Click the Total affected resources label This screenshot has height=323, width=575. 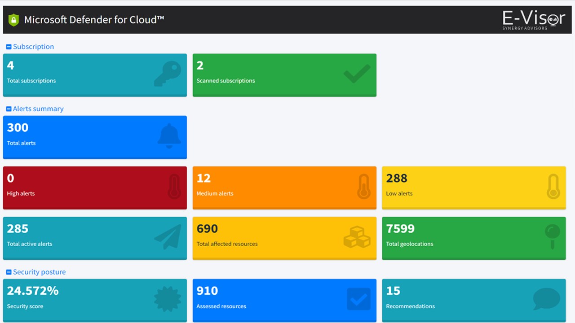click(x=227, y=244)
